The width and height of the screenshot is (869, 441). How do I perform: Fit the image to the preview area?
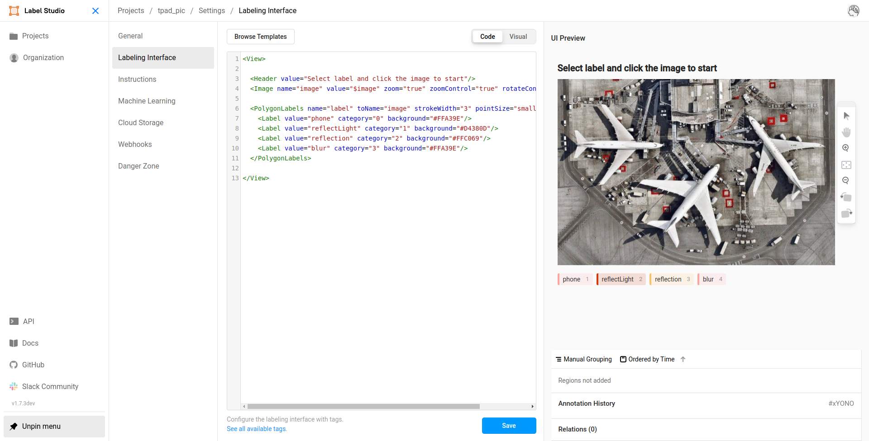(846, 164)
